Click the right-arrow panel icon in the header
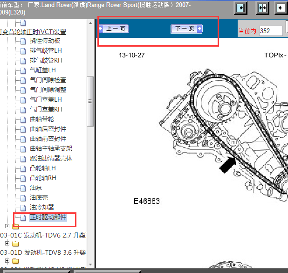 pyautogui.click(x=240, y=8)
